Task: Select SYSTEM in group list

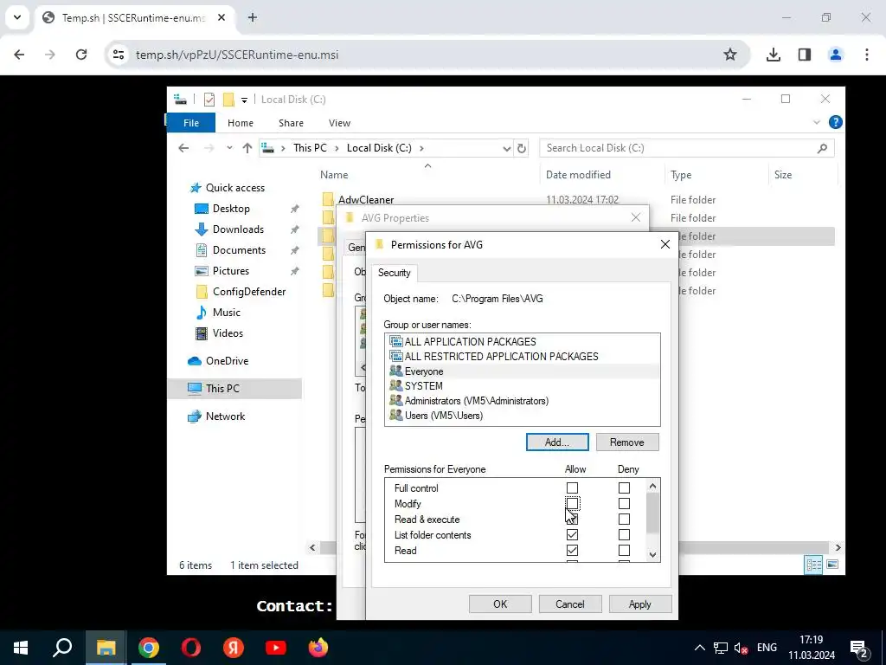Action: click(423, 385)
